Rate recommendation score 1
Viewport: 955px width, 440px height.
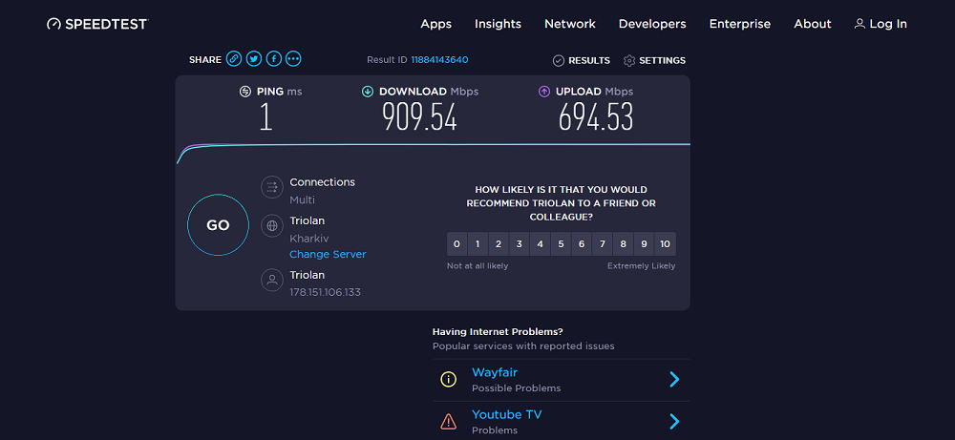(x=477, y=244)
